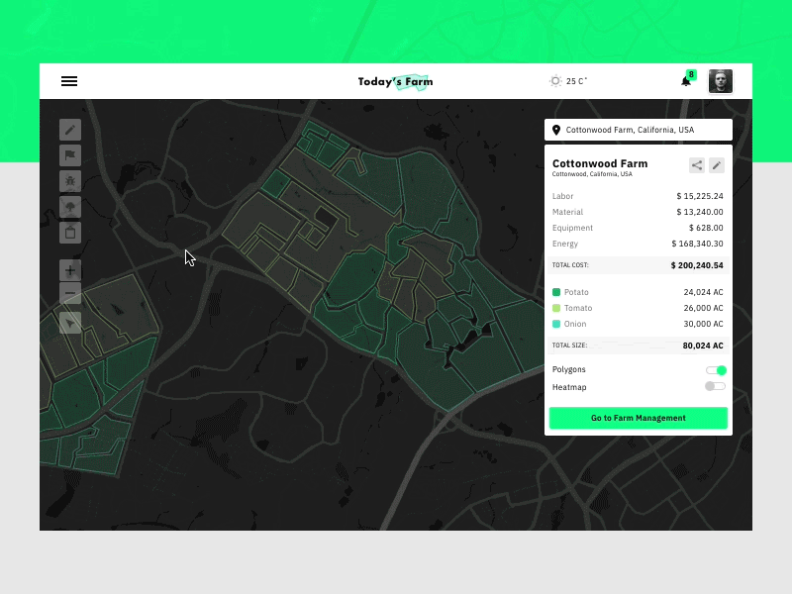Disable the Polygons overlay
This screenshot has width=792, height=594.
pos(715,368)
